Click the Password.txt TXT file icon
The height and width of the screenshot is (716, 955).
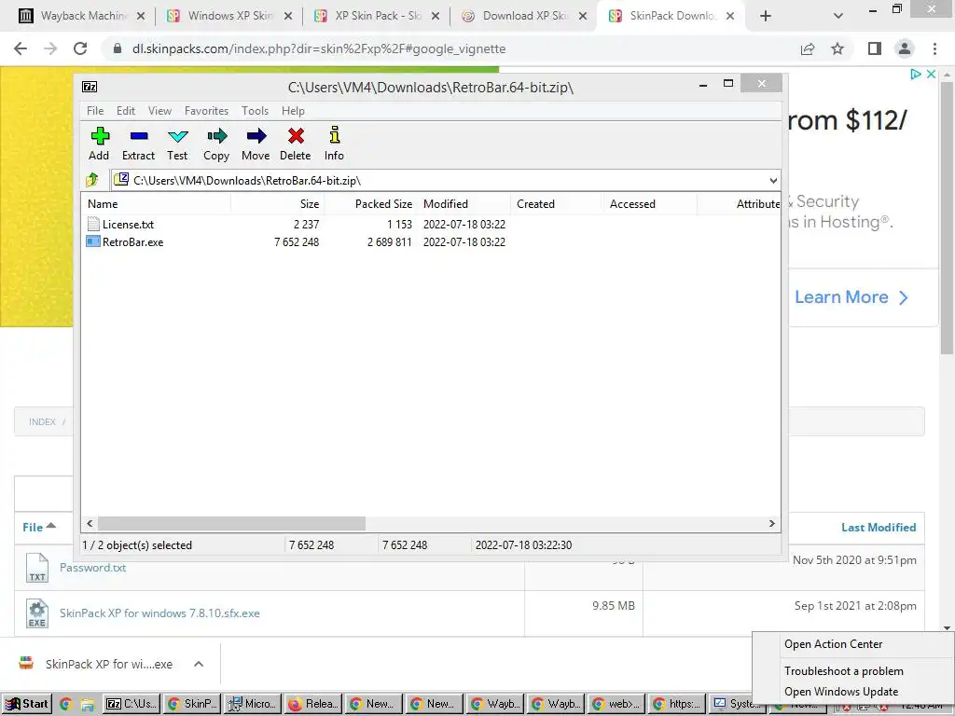click(37, 568)
